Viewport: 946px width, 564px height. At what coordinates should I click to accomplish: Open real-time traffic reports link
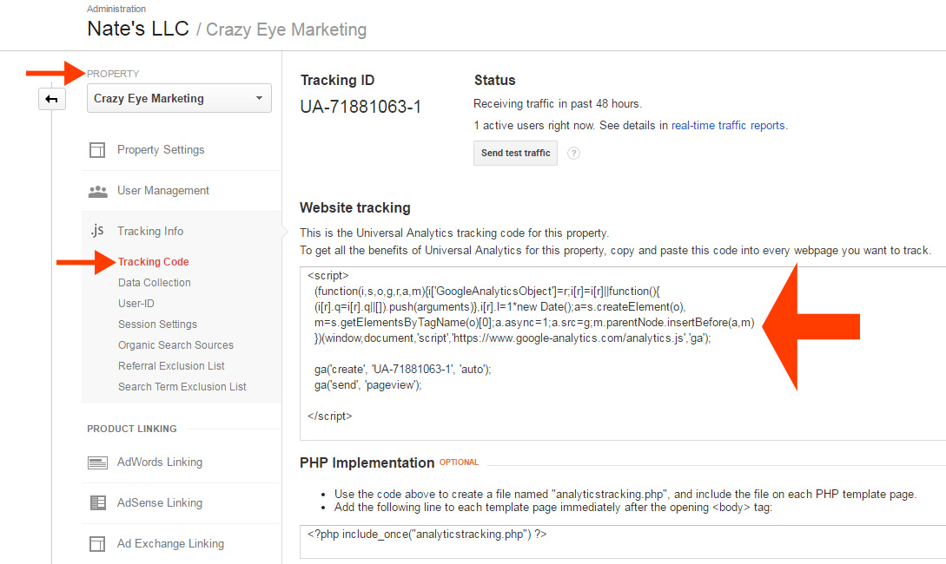pyautogui.click(x=728, y=125)
